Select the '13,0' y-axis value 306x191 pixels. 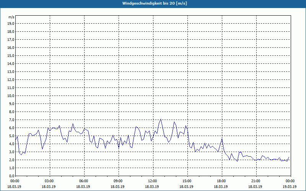(x=11, y=72)
